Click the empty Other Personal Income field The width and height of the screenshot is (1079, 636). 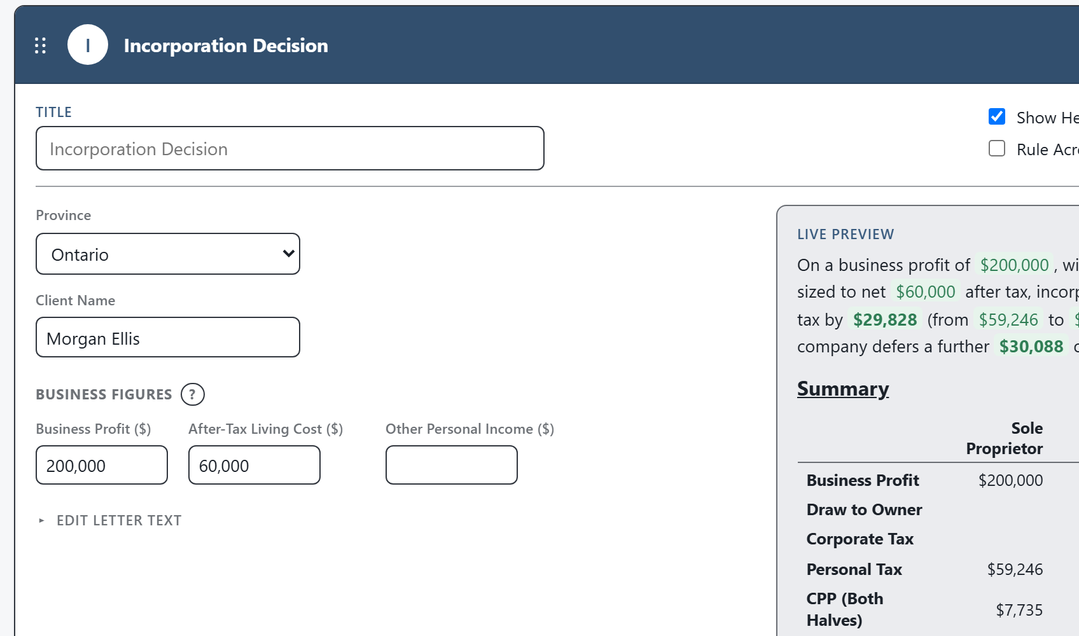coord(452,465)
